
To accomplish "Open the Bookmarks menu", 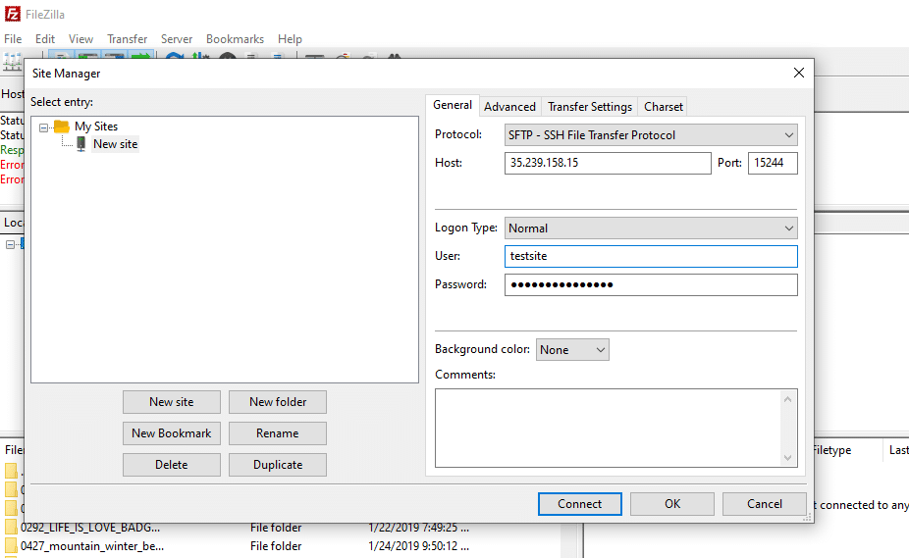I will pos(235,39).
